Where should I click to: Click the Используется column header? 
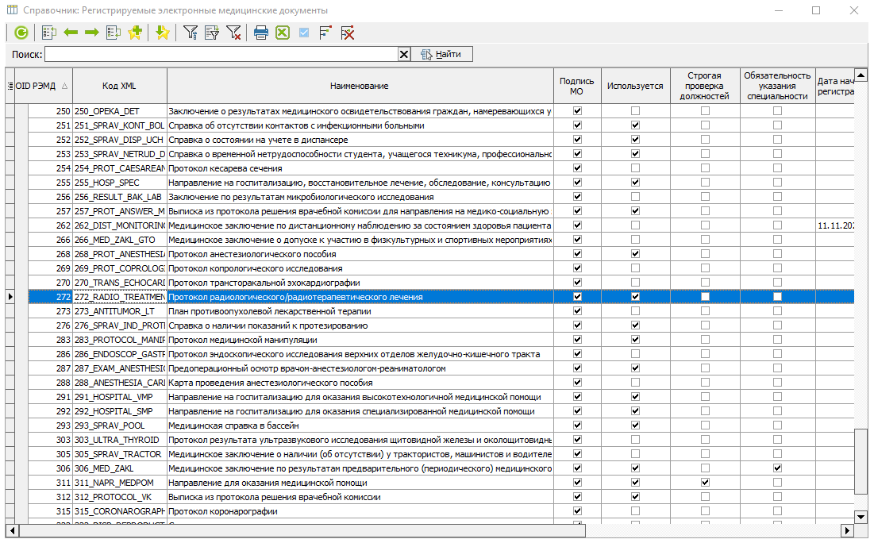coord(635,86)
